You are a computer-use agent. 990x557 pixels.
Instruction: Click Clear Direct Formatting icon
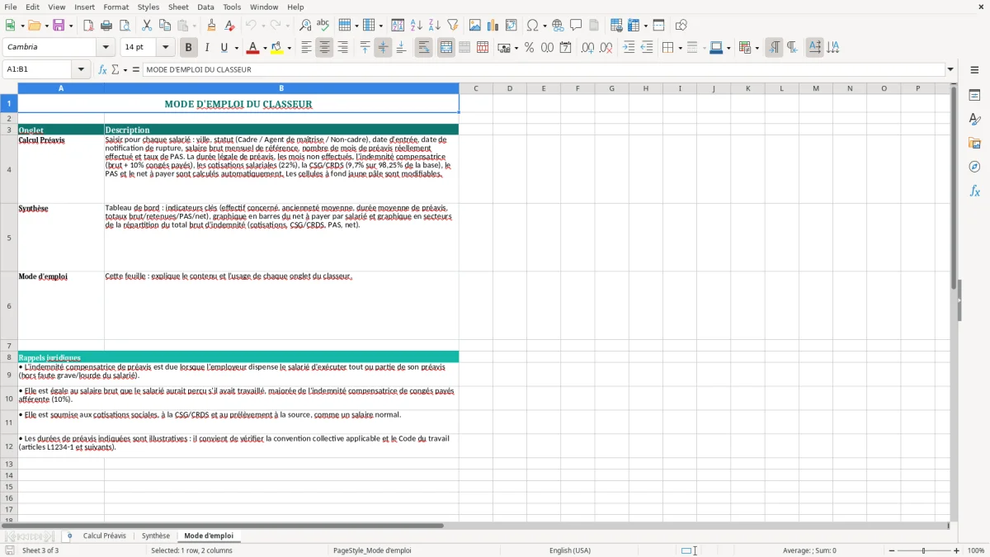click(x=229, y=26)
